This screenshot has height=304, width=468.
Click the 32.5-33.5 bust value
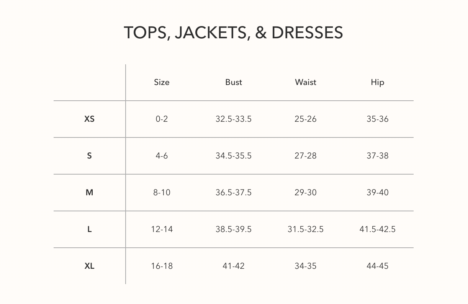tap(234, 119)
